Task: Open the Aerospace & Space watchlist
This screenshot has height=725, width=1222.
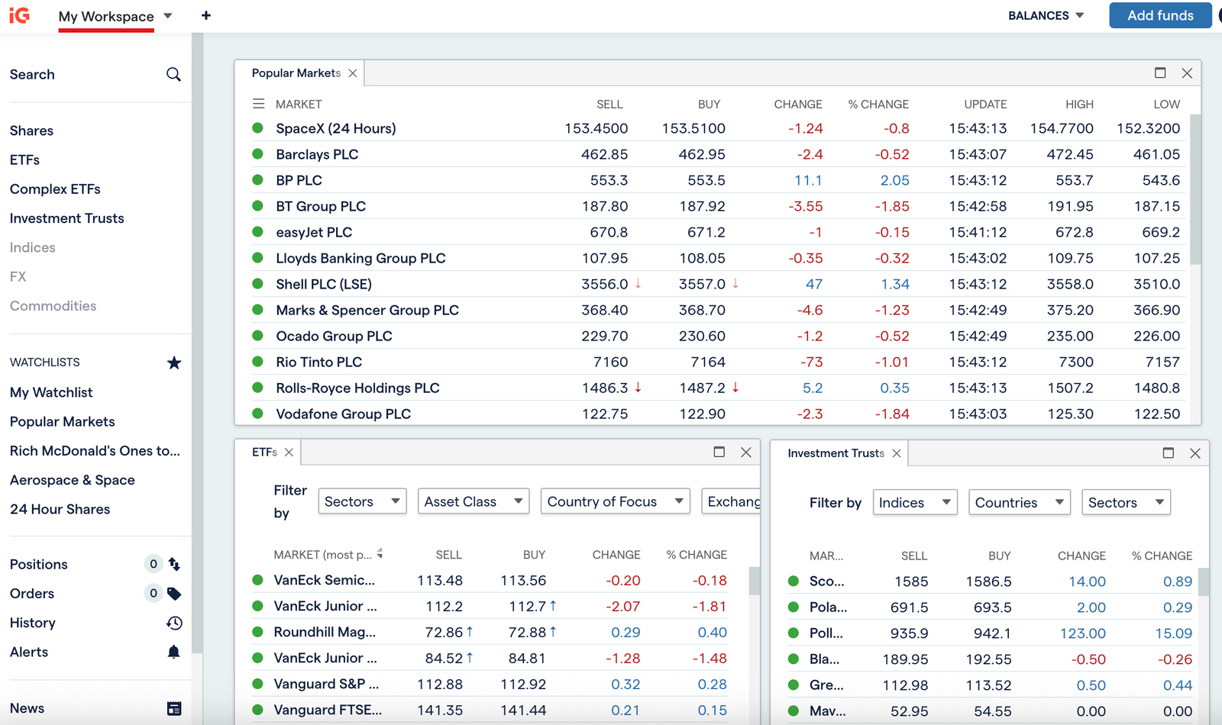Action: click(73, 480)
